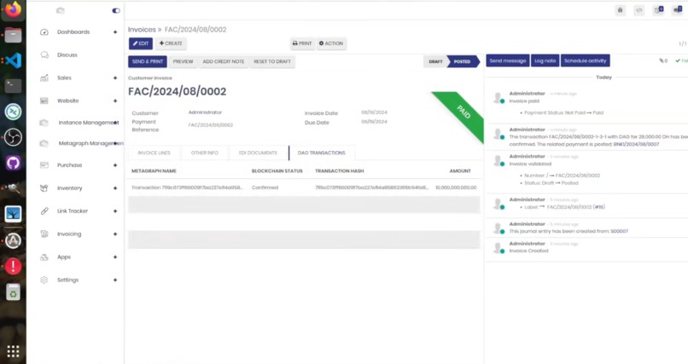The width and height of the screenshot is (688, 364).
Task: Open the Show Applications grid in the dock
Action: (x=13, y=351)
